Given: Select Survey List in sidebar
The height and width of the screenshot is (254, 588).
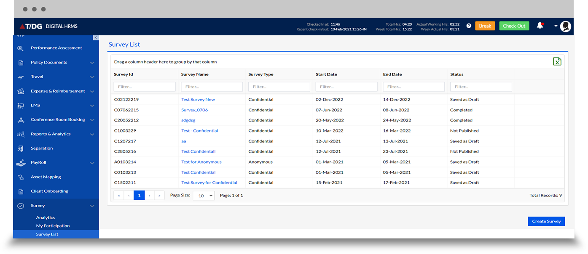Looking at the screenshot, I should (x=56, y=234).
